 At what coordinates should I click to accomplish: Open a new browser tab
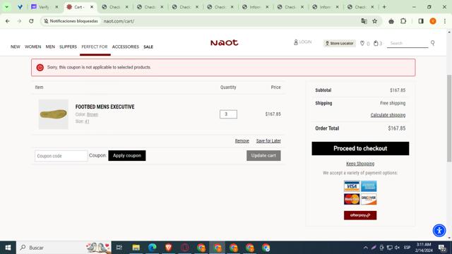point(384,7)
